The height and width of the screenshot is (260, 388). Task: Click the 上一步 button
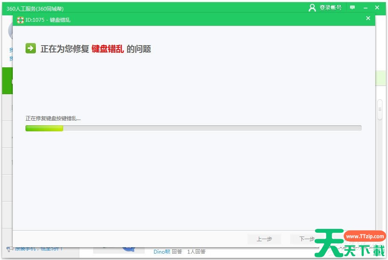pos(264,239)
